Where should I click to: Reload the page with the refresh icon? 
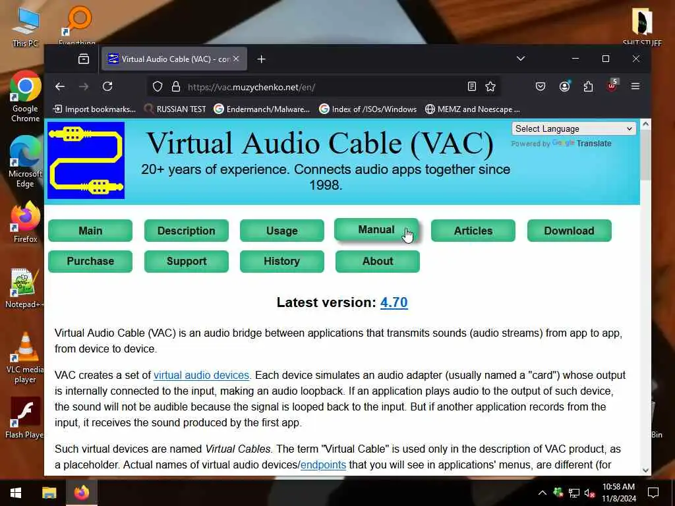pyautogui.click(x=107, y=86)
